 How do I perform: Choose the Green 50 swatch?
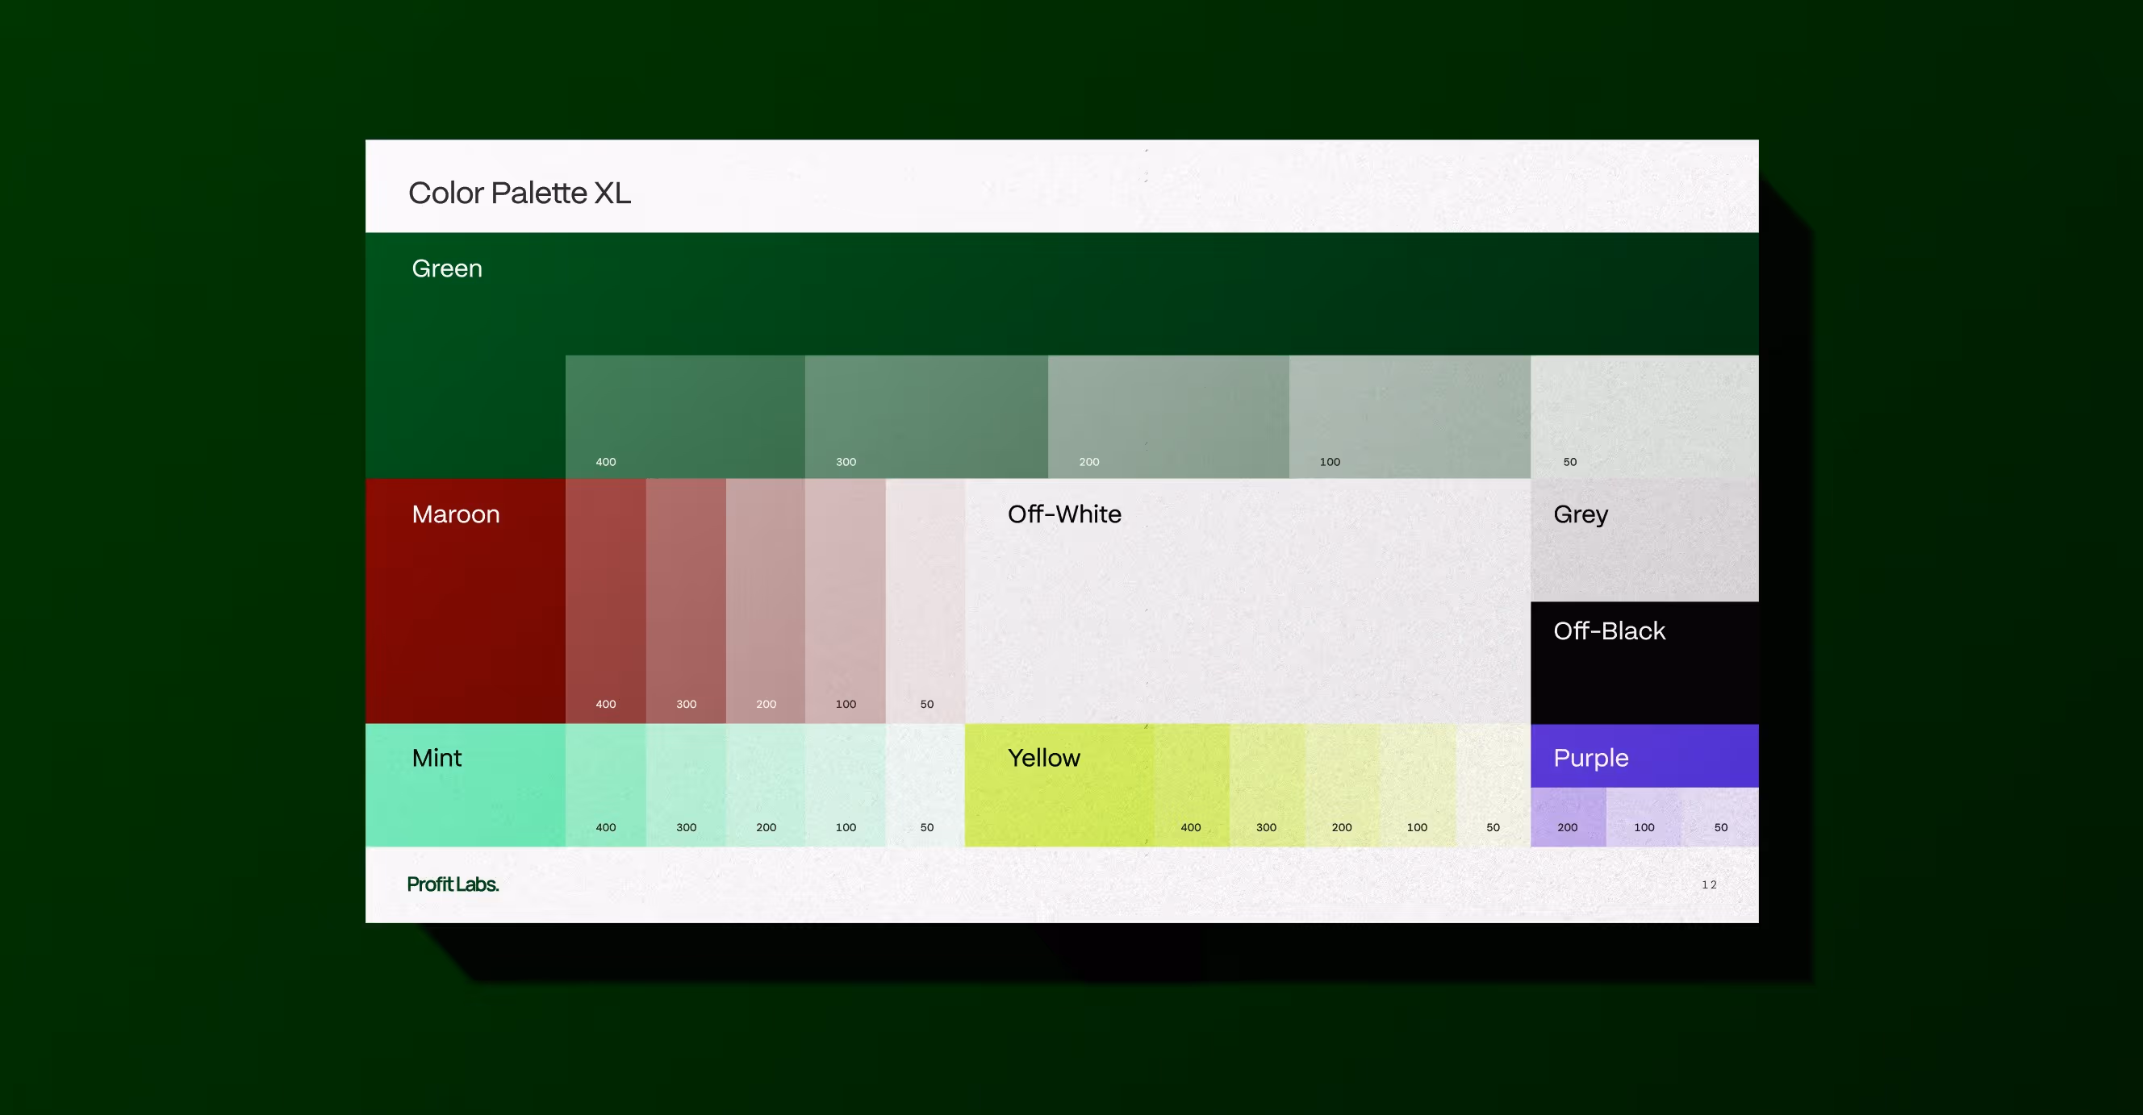[x=1644, y=416]
